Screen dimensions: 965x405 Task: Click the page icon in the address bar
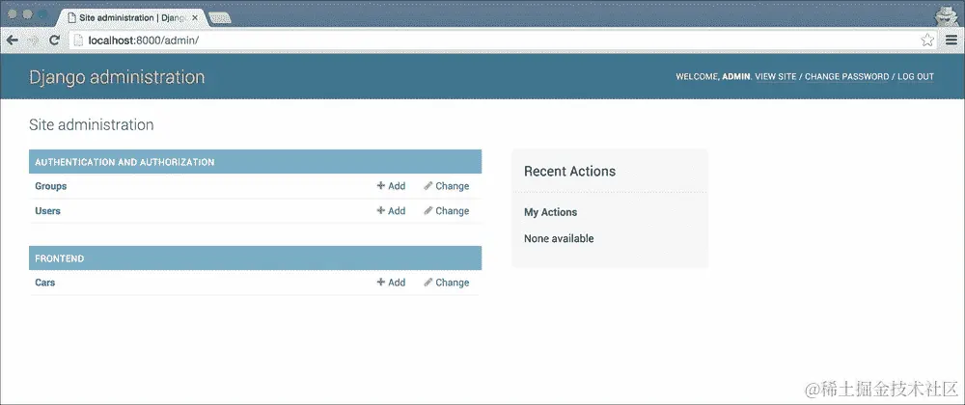pyautogui.click(x=78, y=40)
